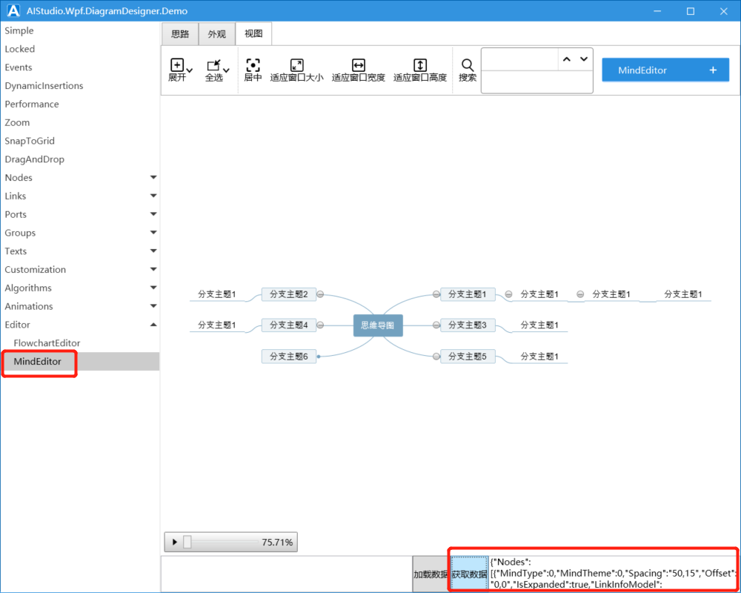Click the zoom slider thumb

pyautogui.click(x=187, y=543)
